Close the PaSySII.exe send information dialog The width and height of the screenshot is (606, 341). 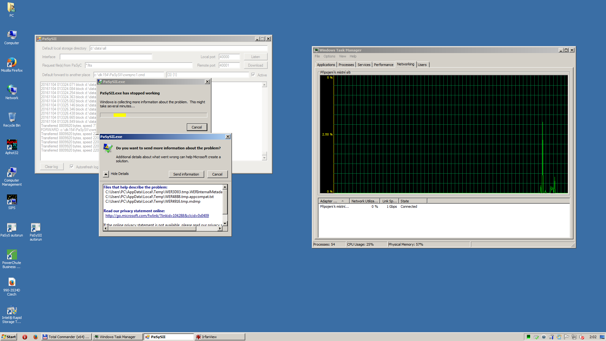coord(228,137)
